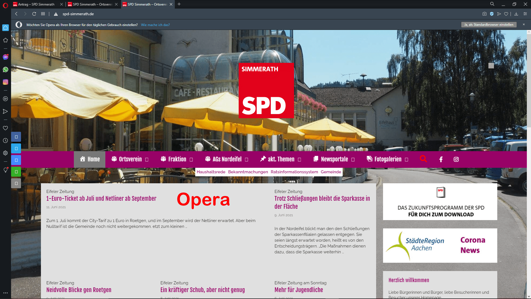The width and height of the screenshot is (531, 299).
Task: Show the not secure site warning
Action: pyautogui.click(x=56, y=14)
